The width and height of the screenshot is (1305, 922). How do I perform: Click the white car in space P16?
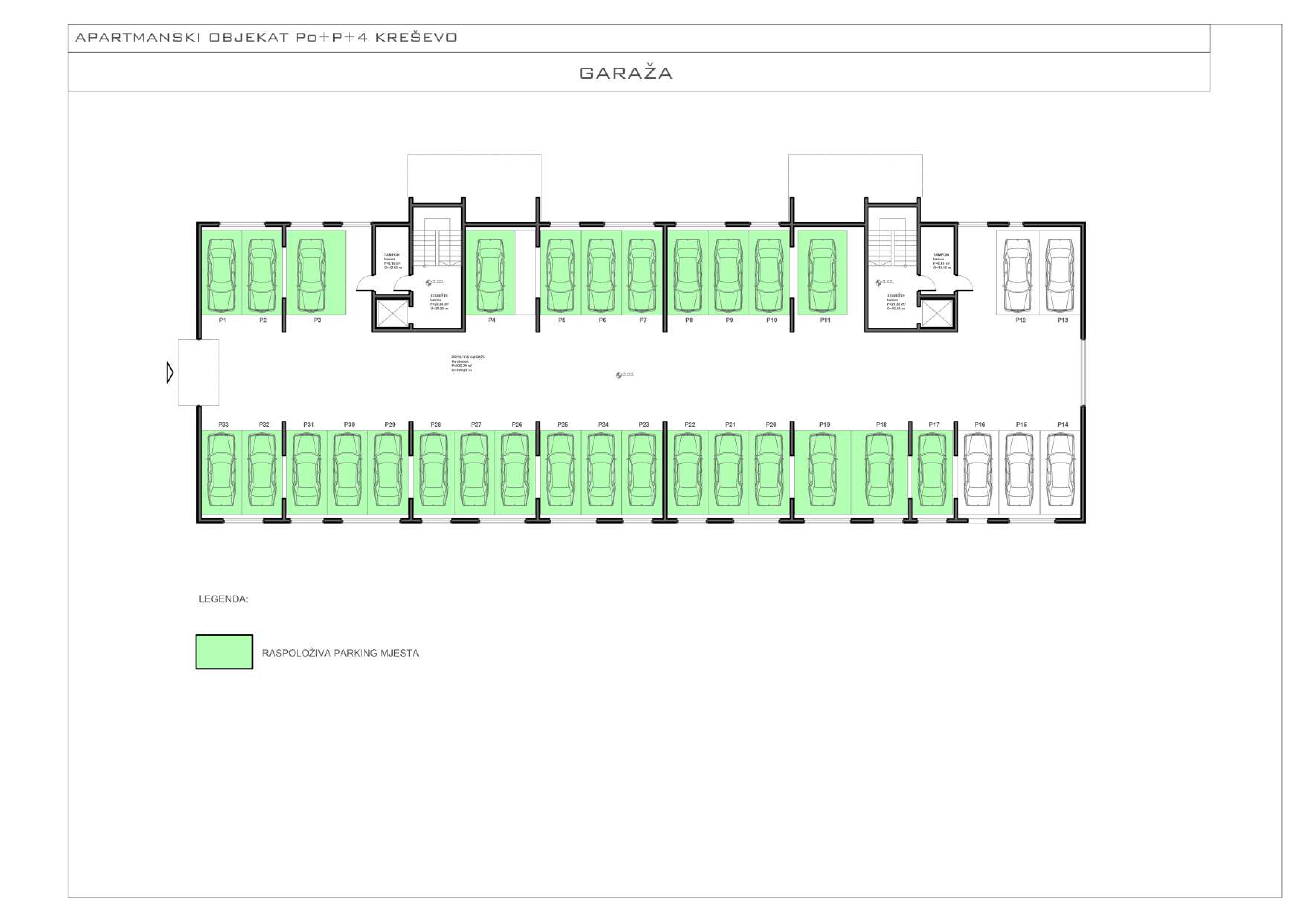[x=978, y=470]
